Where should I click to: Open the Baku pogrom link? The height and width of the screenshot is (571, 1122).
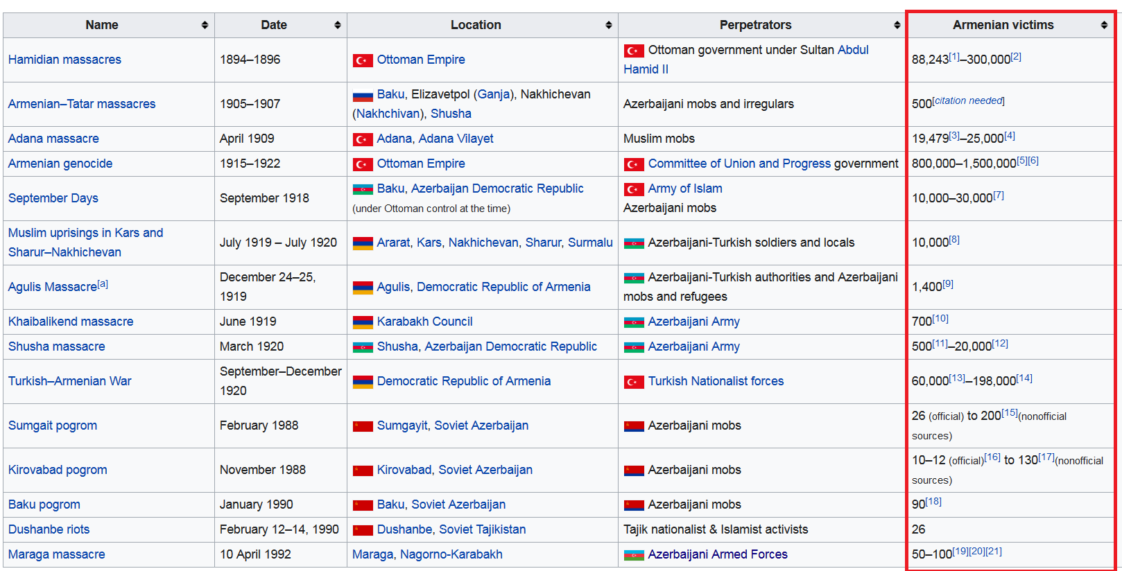point(44,504)
